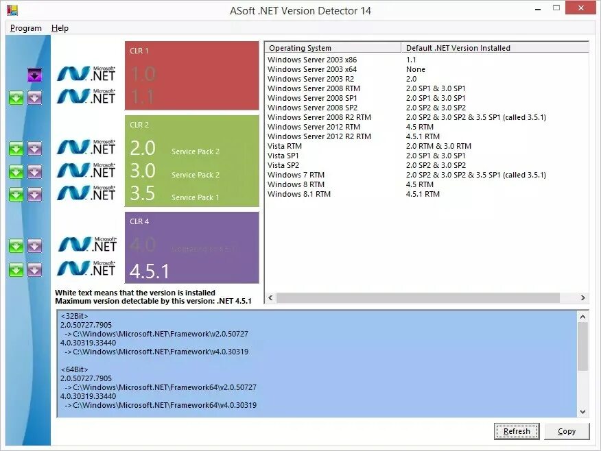601x451 pixels.
Task: Click the green download arrow beside .NET 4.5.1
Action: pyautogui.click(x=16, y=270)
